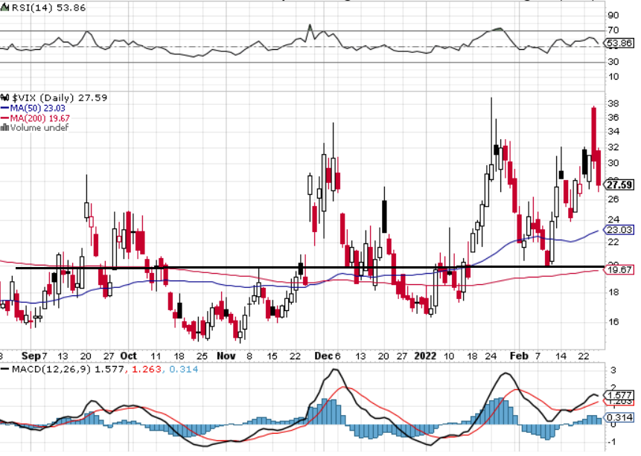Click the RSI axis label 70
The height and width of the screenshot is (456, 641).
pyautogui.click(x=613, y=30)
